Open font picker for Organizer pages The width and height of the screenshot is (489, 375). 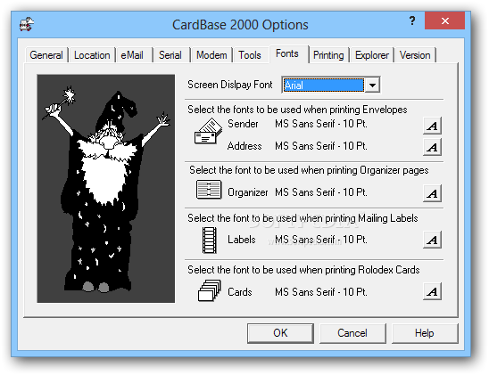pyautogui.click(x=432, y=193)
